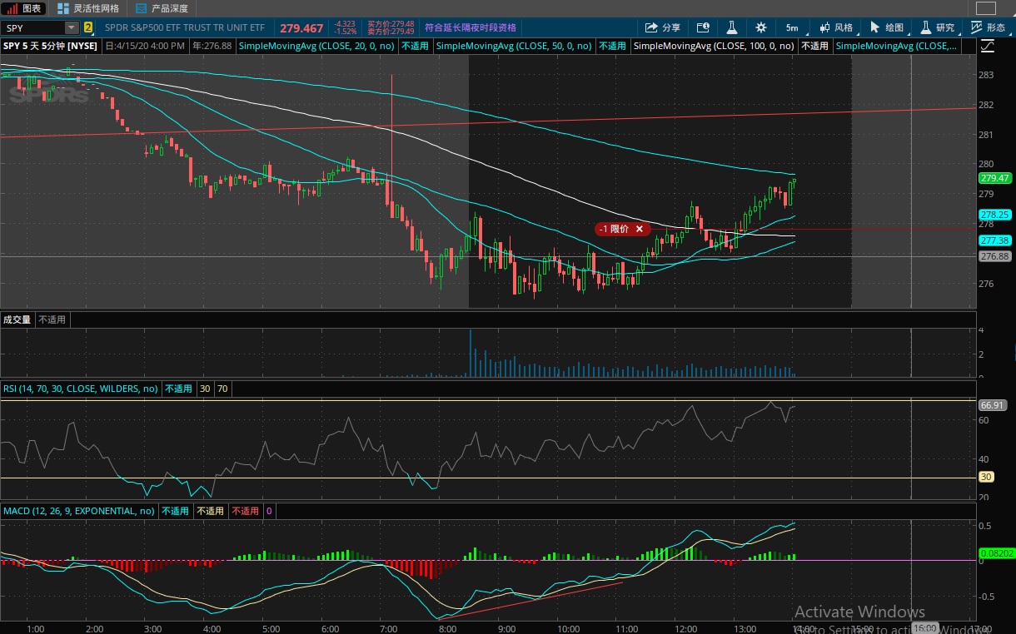Click the 0.08202 MACD value bubble
Screen dimensions: 1016x634
(x=997, y=552)
